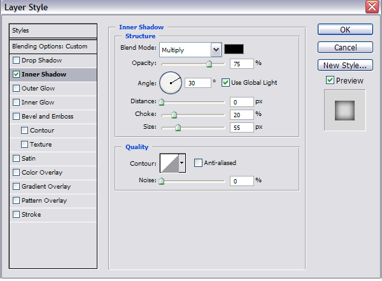Toggle the Anti-aliased checkbox

pos(198,162)
